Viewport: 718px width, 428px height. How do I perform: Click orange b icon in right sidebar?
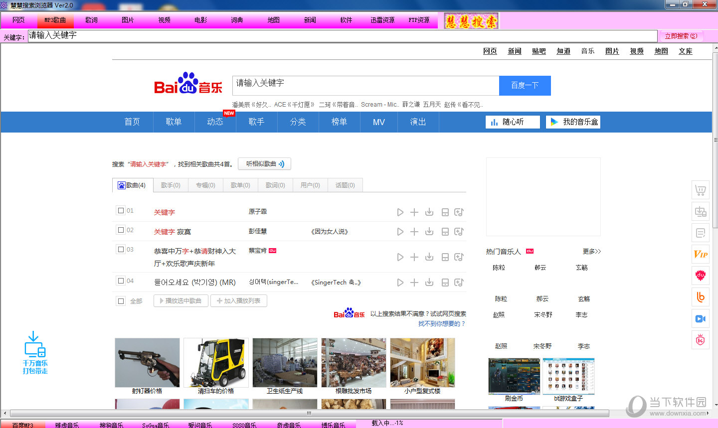[x=701, y=297]
